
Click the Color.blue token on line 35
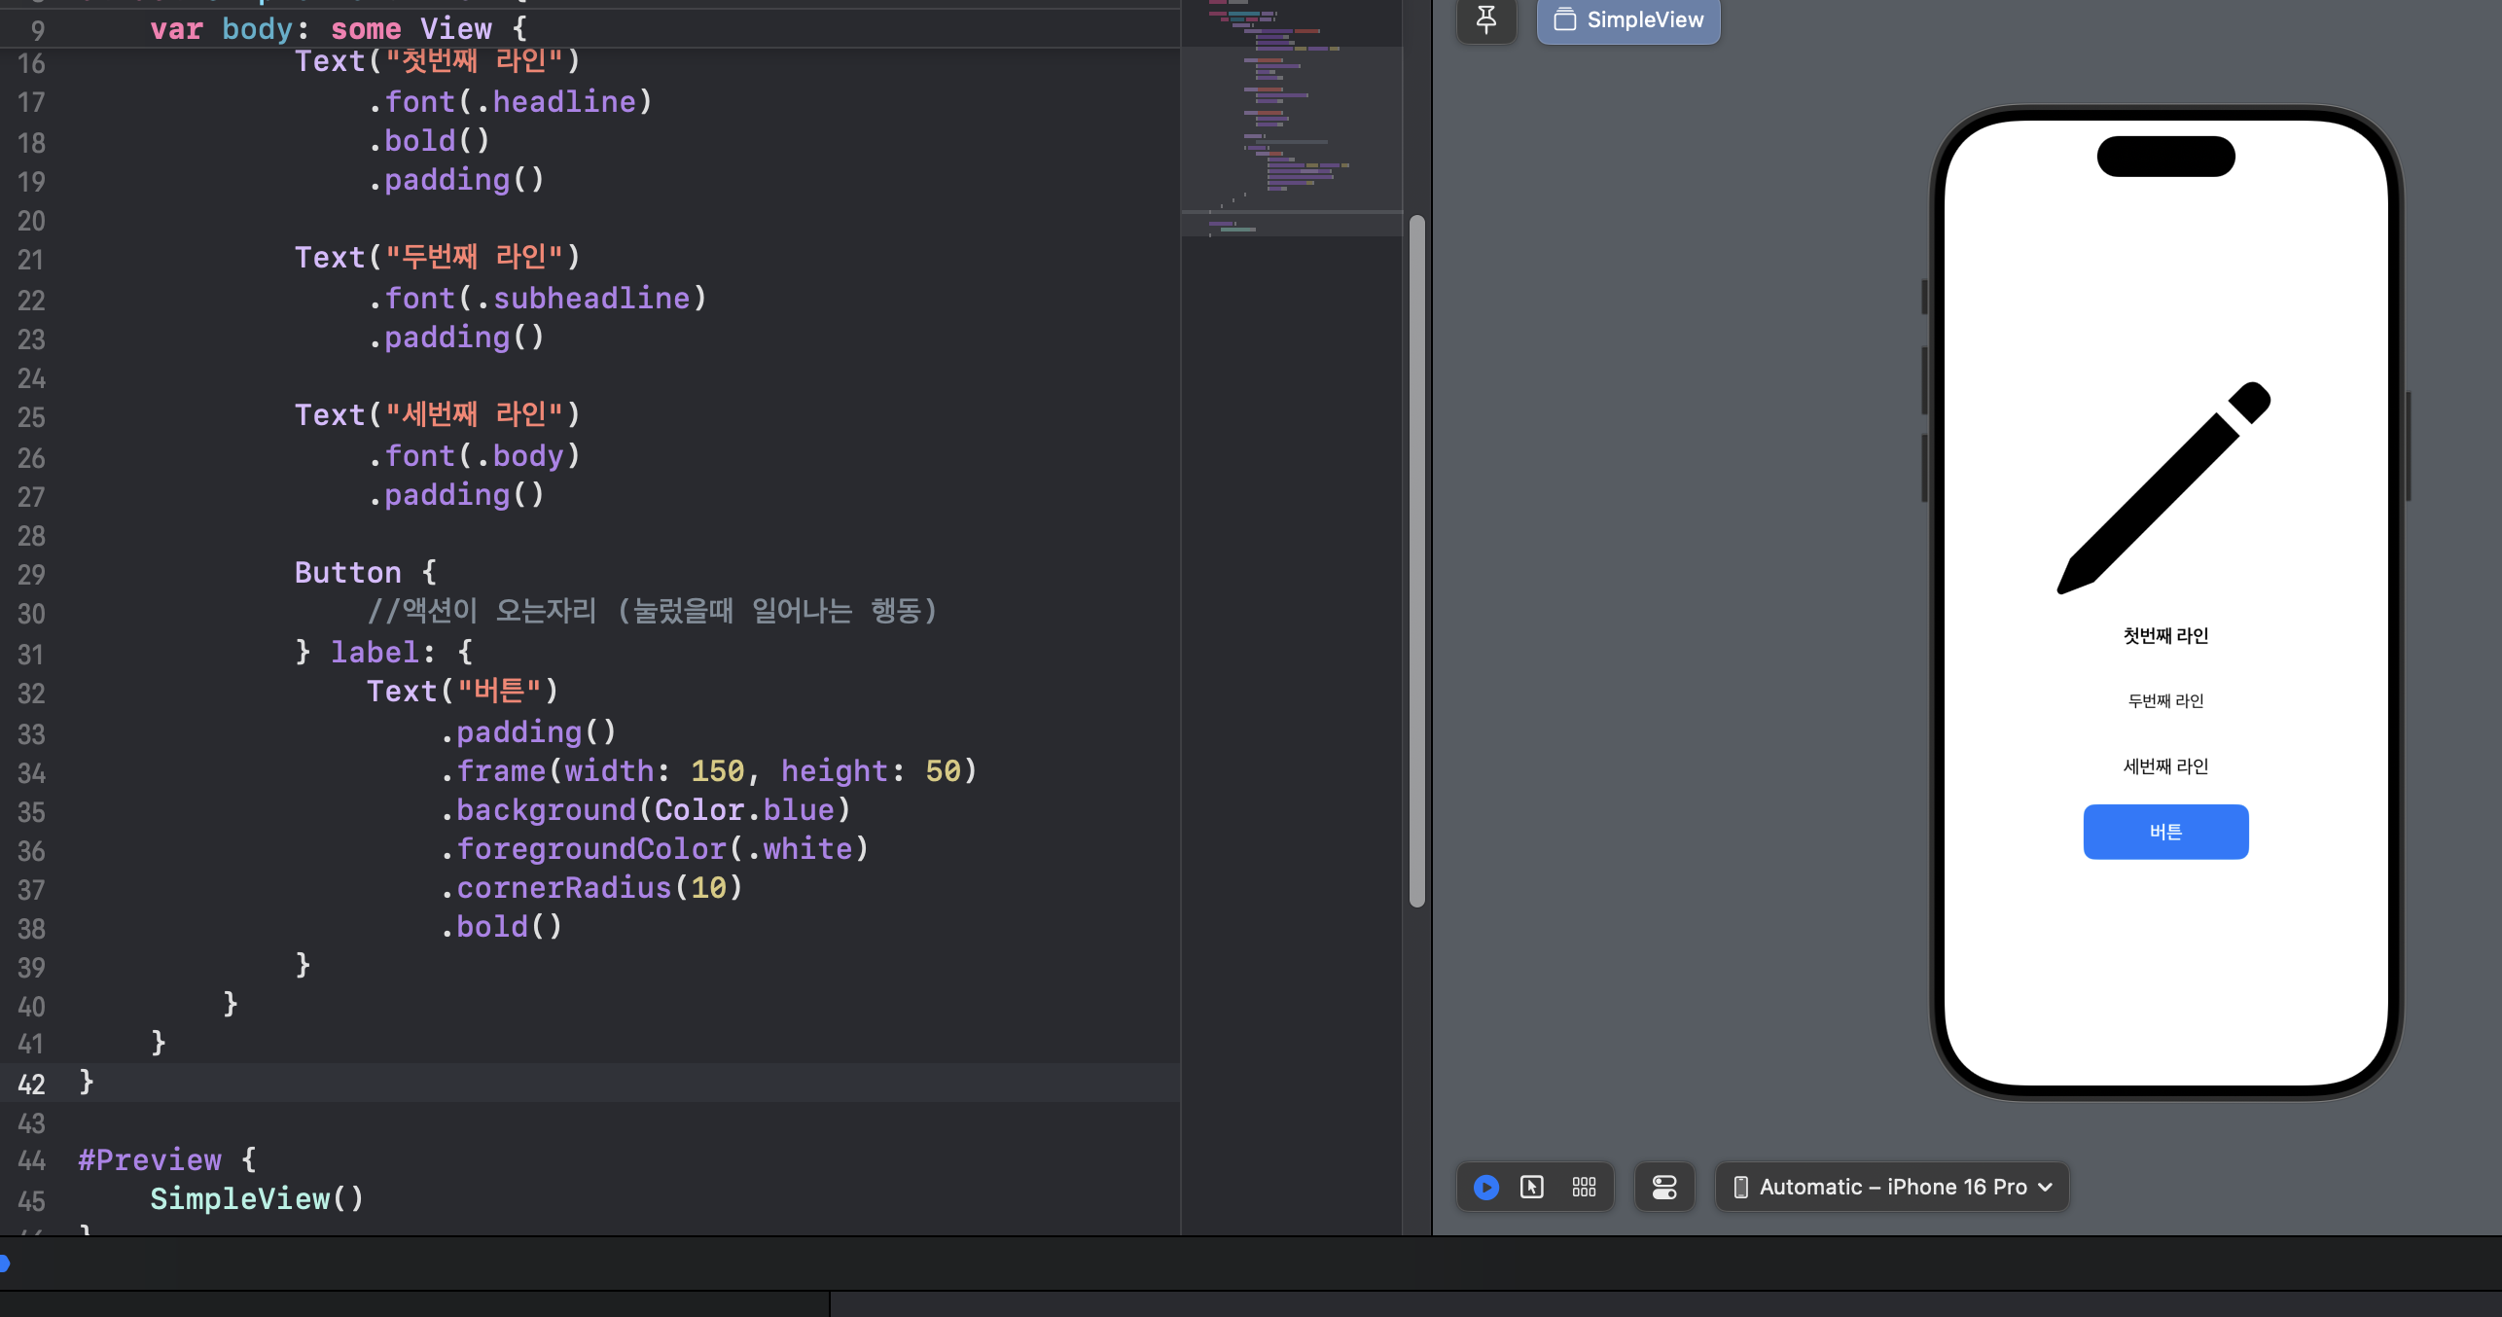[743, 809]
